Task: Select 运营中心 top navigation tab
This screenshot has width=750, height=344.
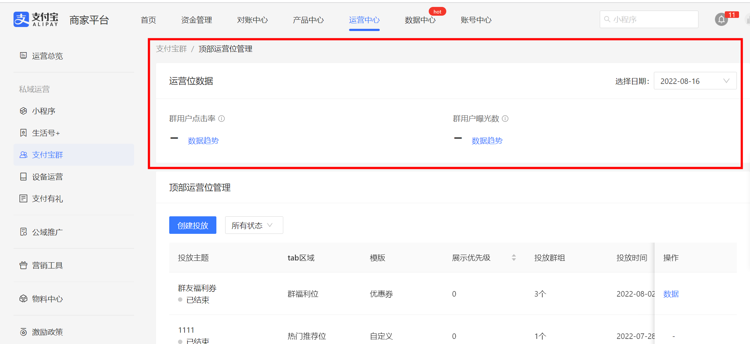Action: 364,20
